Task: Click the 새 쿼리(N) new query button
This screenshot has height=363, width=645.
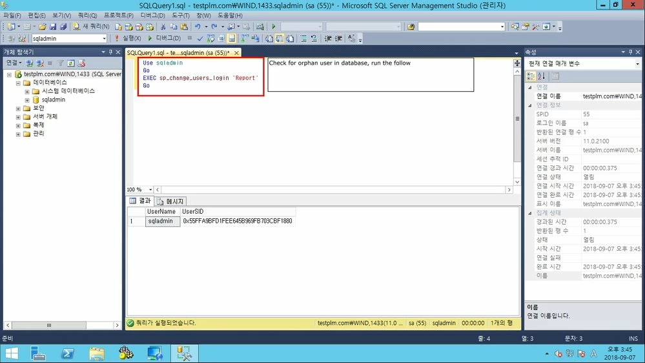Action: click(91, 26)
